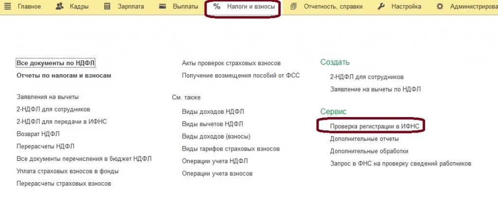Open Возврат НДФЛ list

coord(38,134)
